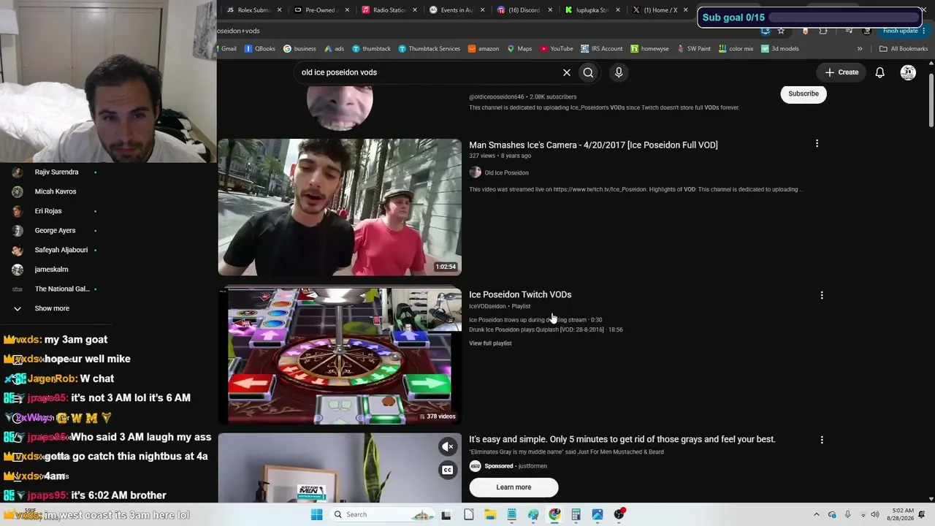Close the Radio Station browser tab

pos(415,10)
